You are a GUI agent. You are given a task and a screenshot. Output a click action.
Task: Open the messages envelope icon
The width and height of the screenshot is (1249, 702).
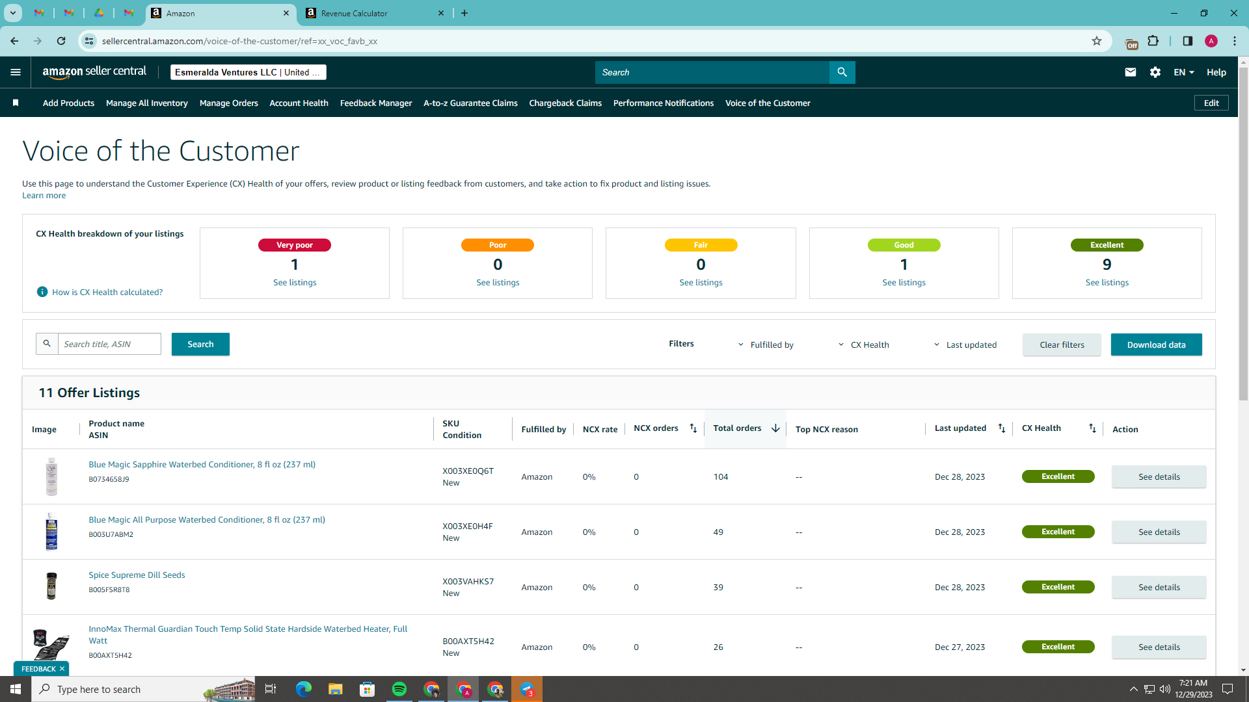pos(1131,72)
